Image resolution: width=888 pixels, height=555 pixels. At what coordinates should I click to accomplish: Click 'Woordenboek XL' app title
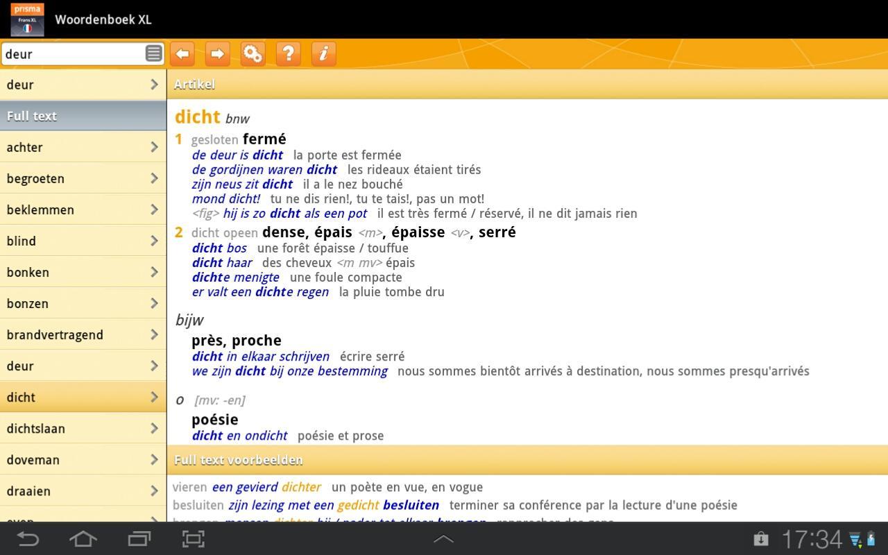coord(103,19)
